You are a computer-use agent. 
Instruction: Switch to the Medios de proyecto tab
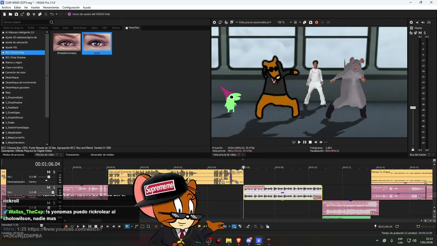tap(14, 155)
